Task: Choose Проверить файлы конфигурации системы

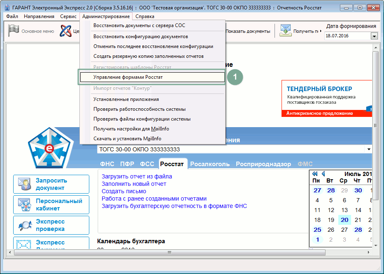Action: [x=152, y=119]
